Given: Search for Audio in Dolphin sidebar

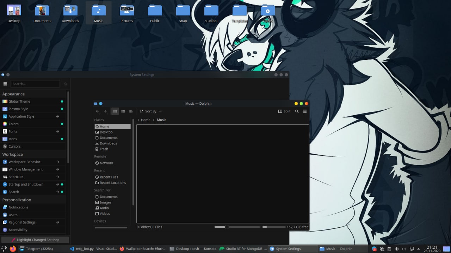Looking at the screenshot, I should point(112,208).
